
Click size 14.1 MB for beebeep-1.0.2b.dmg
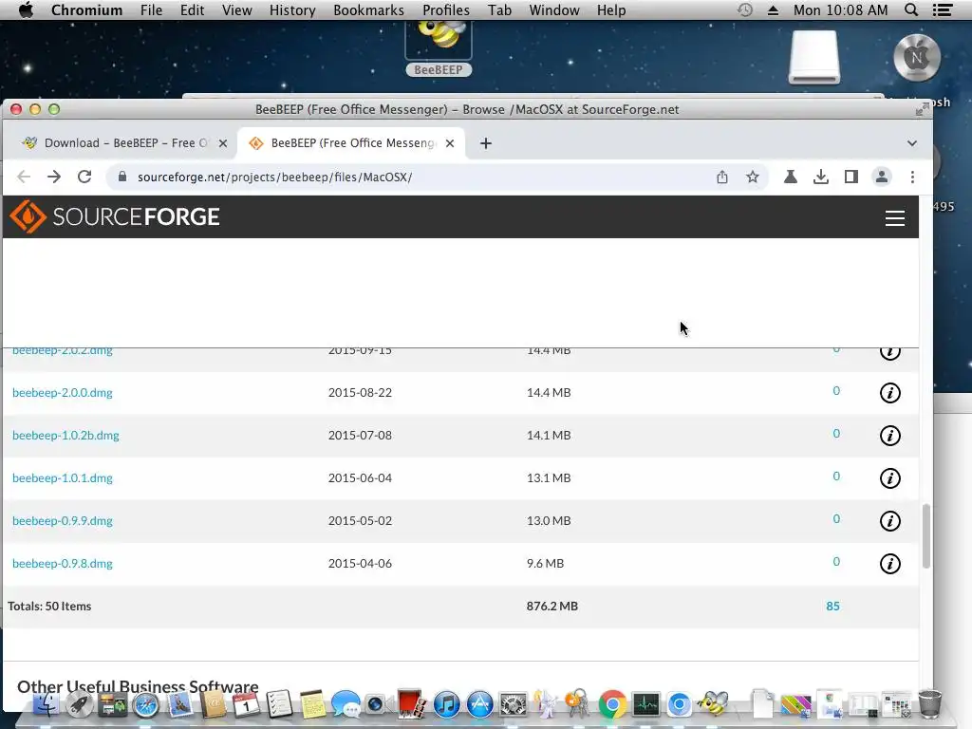point(549,435)
